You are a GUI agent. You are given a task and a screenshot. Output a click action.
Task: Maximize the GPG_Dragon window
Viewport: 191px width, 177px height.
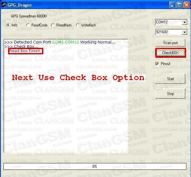pos(179,5)
